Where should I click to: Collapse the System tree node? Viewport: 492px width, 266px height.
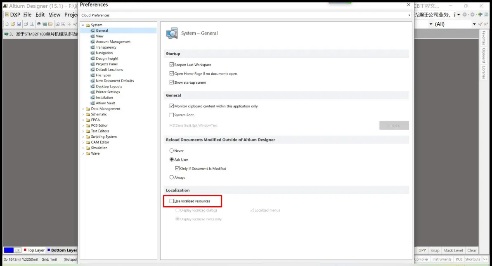click(x=83, y=25)
